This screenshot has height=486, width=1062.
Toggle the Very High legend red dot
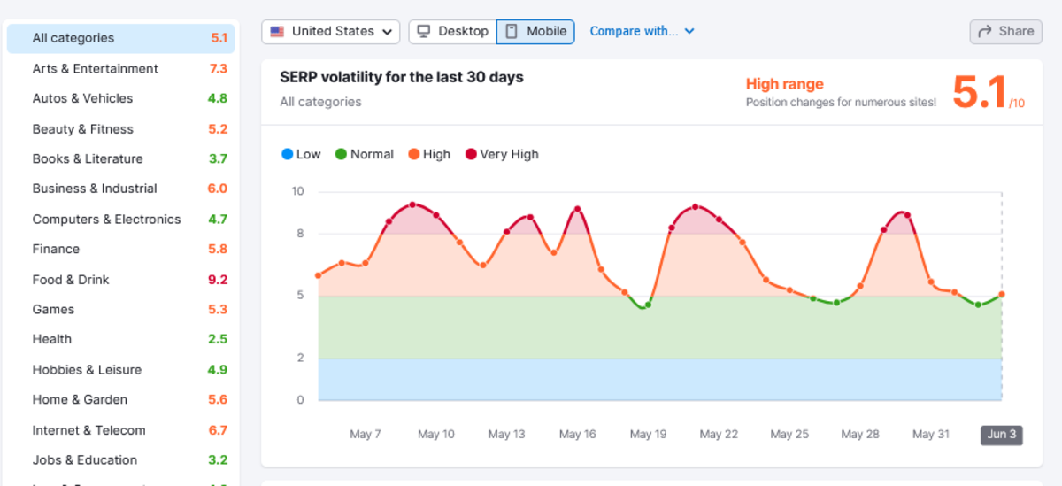pos(471,154)
